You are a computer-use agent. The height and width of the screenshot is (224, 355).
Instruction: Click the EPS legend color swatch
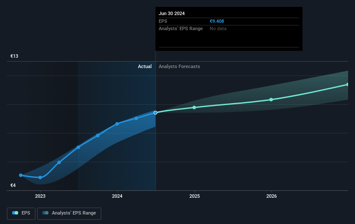15,213
